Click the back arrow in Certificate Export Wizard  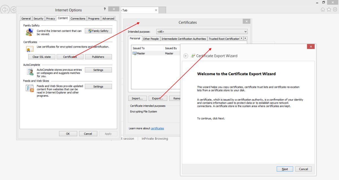186,56
